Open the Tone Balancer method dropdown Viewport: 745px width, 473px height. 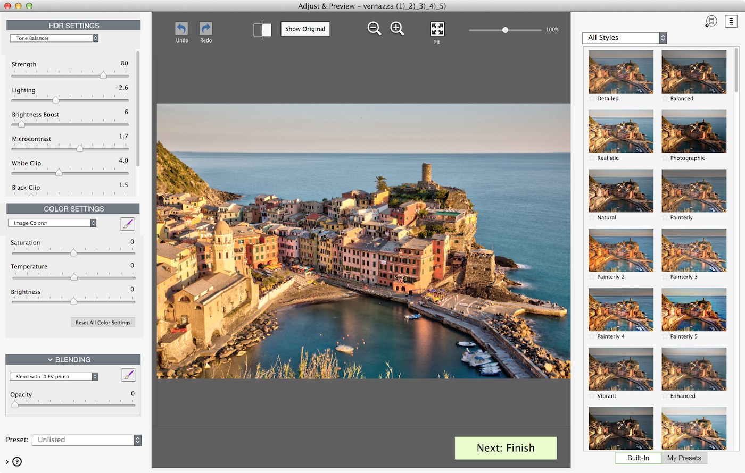54,38
